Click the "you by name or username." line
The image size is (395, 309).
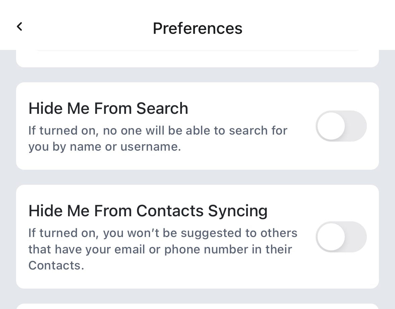click(105, 147)
